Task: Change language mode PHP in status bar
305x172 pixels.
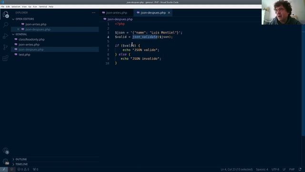Action: click(x=292, y=170)
